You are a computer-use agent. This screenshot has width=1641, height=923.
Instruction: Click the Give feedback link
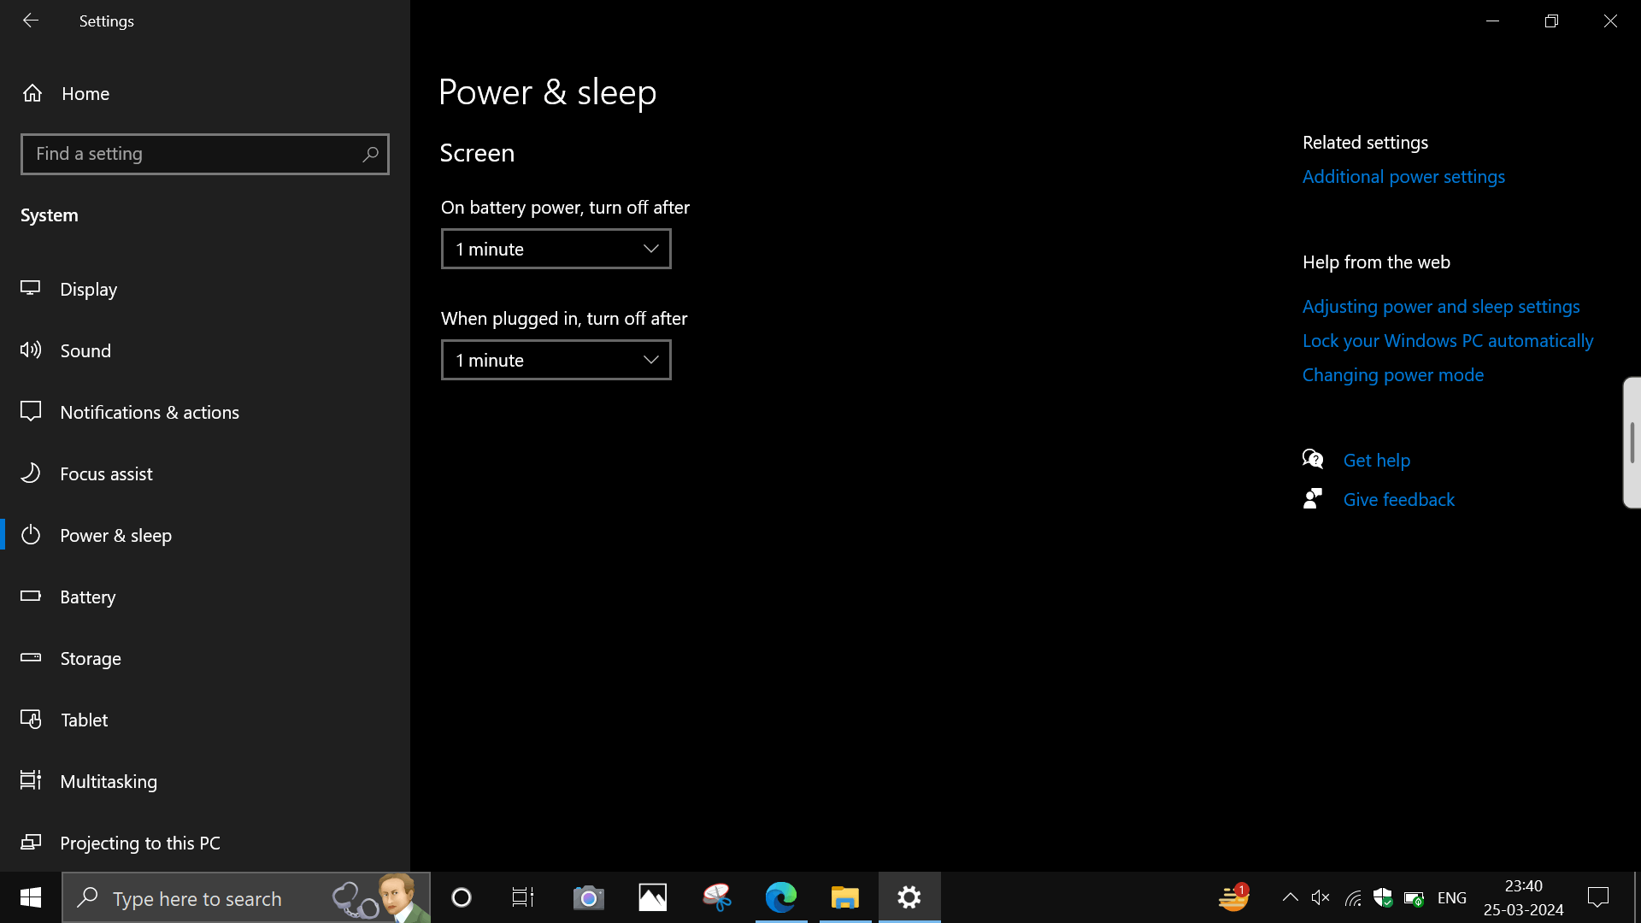pyautogui.click(x=1398, y=499)
